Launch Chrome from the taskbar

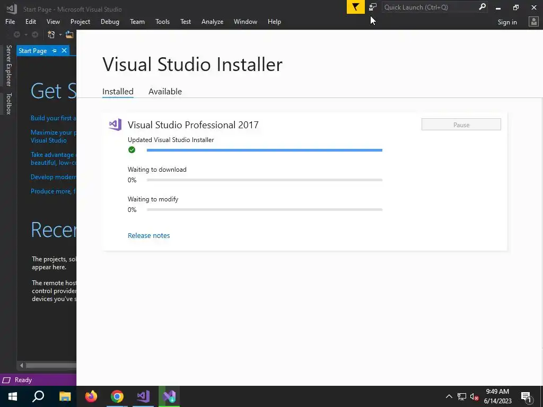117,396
